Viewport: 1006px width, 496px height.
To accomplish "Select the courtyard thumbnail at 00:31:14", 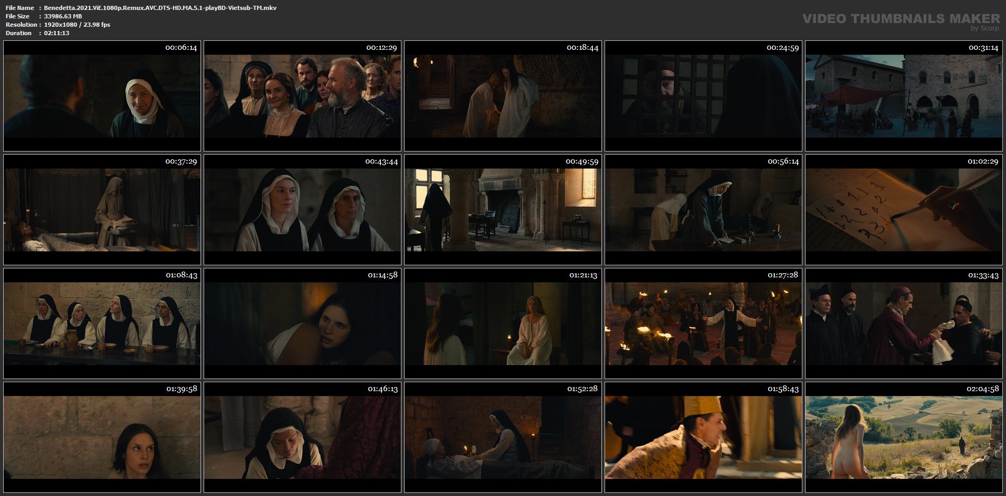I will click(x=904, y=96).
